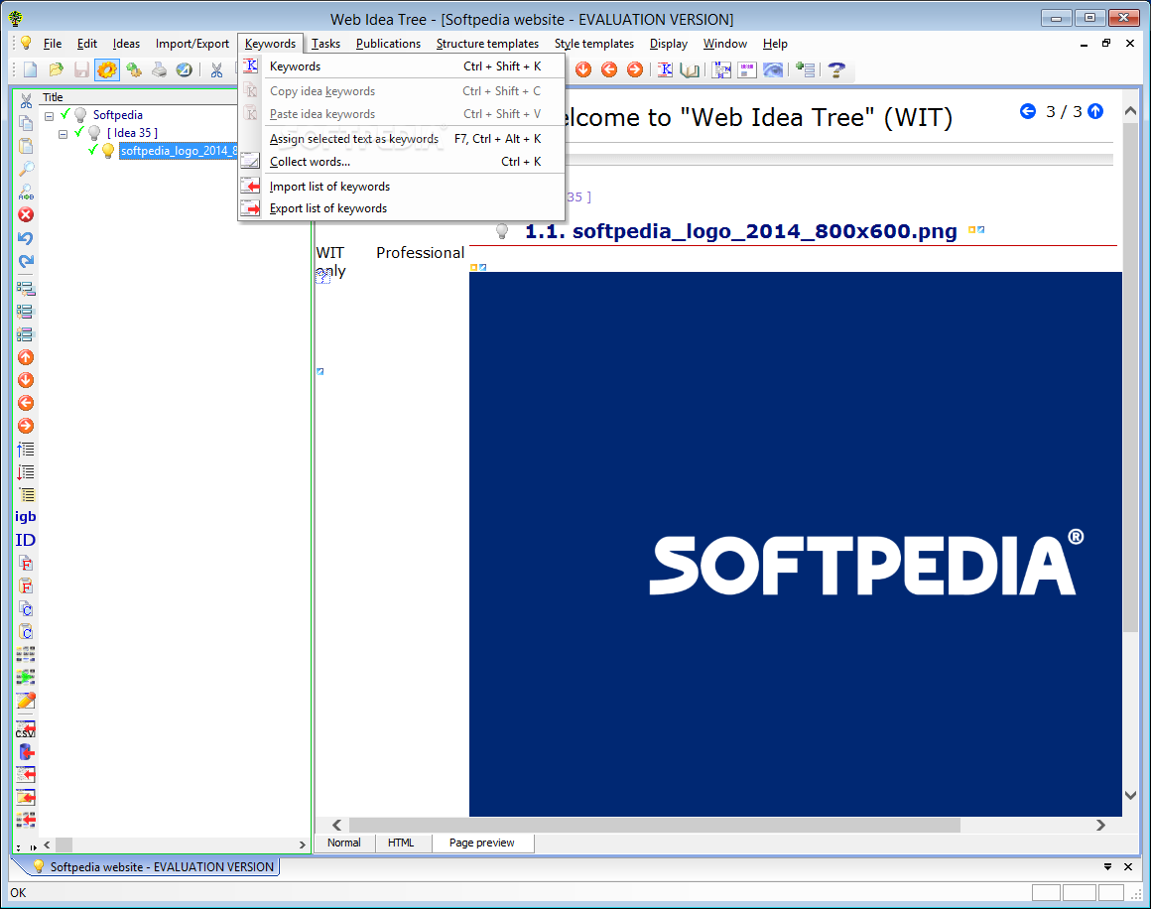The width and height of the screenshot is (1151, 909).
Task: Click blue up arrow beside 3 / 3
Action: [1095, 111]
